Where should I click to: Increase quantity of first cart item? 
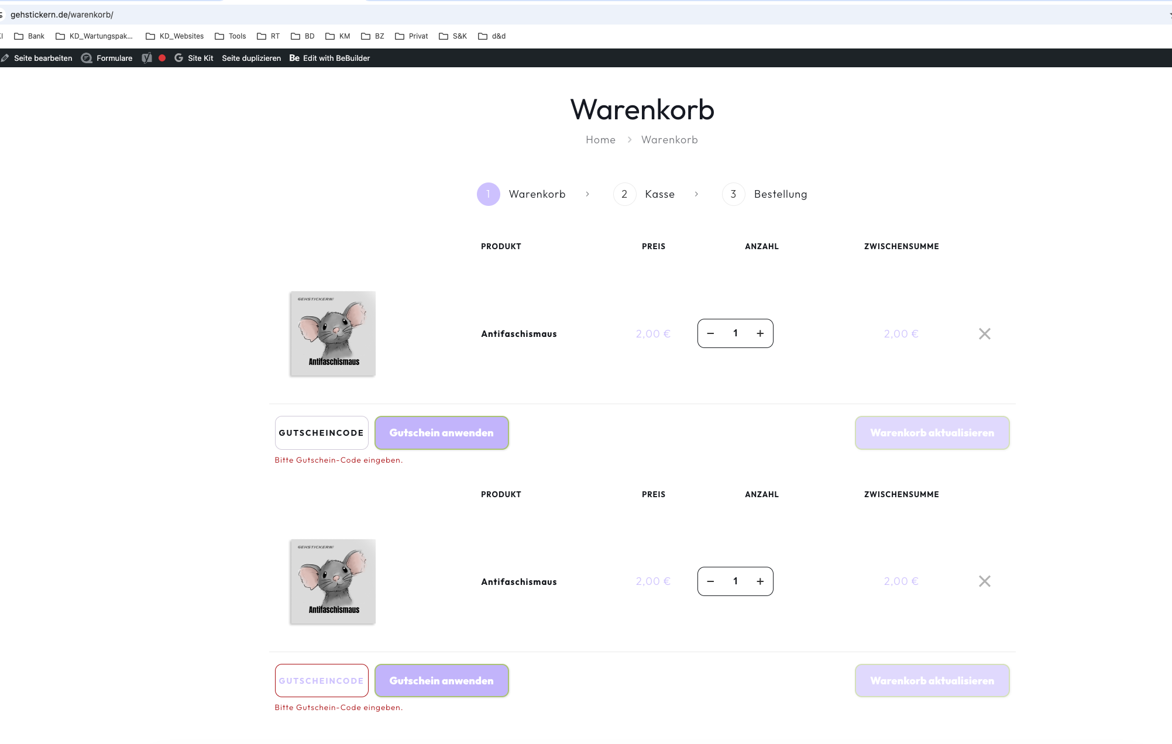pyautogui.click(x=759, y=333)
